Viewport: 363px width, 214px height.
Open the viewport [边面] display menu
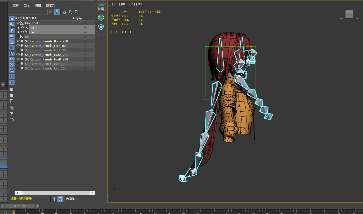[x=140, y=4]
